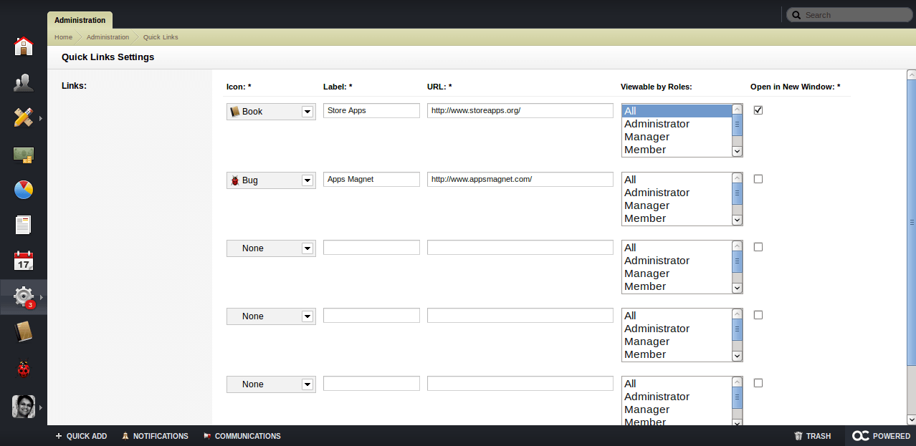Open the pie chart reports icon
916x446 pixels.
pos(24,190)
